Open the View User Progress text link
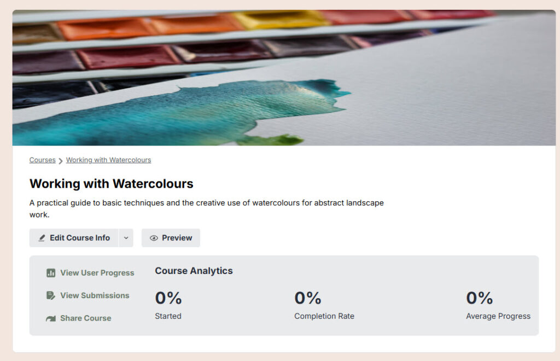 [x=97, y=273]
